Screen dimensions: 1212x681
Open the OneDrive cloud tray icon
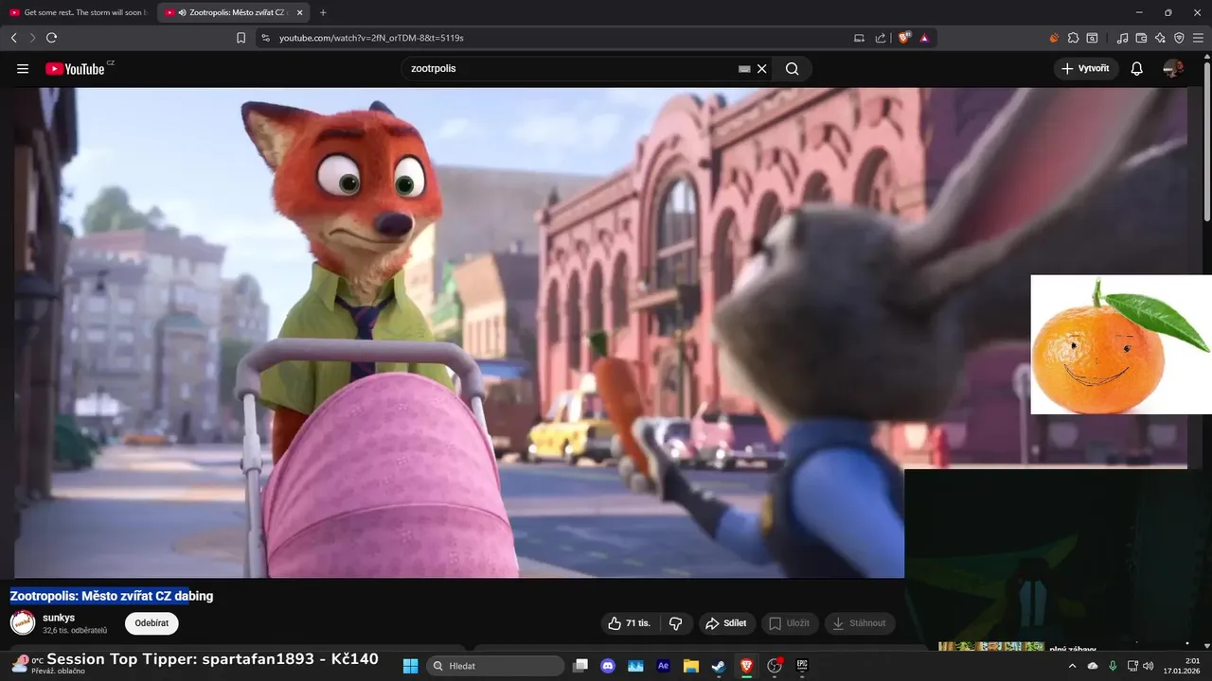1093,666
